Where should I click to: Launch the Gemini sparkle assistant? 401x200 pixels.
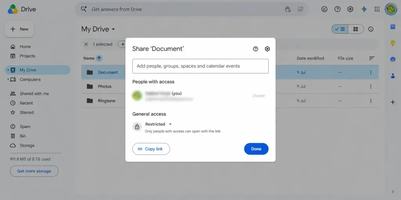364,9
